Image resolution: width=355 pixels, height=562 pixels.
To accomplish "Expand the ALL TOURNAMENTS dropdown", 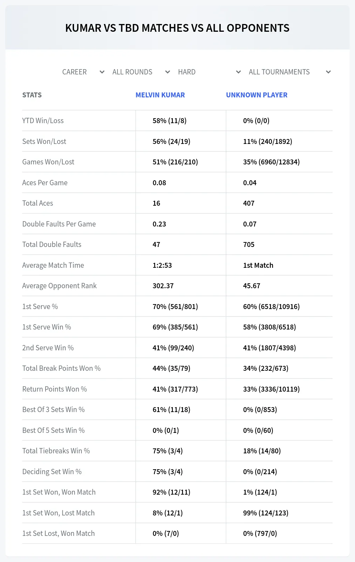I will (x=289, y=72).
